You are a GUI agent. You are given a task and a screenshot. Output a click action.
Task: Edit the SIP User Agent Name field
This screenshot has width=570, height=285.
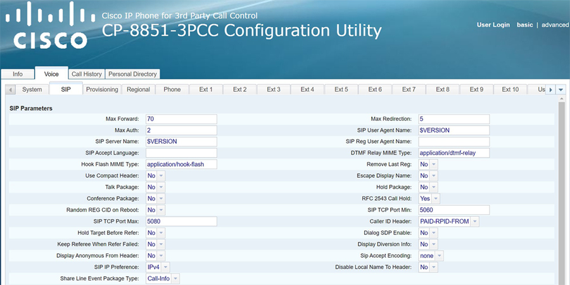coord(453,130)
